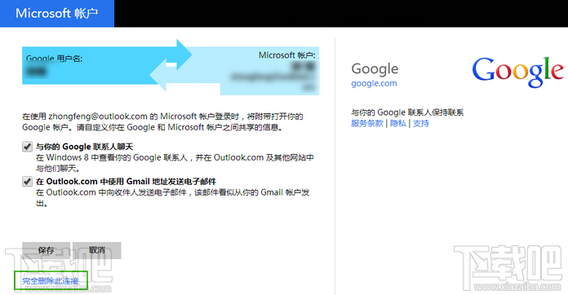Click the colorful Google logo image

coord(518,72)
